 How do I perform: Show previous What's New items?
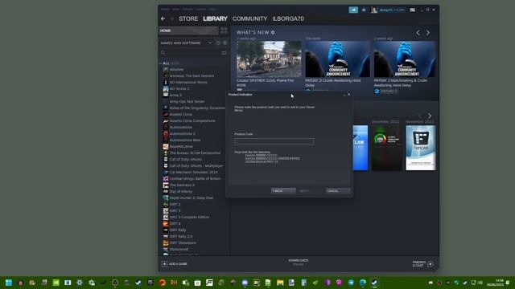(418, 33)
